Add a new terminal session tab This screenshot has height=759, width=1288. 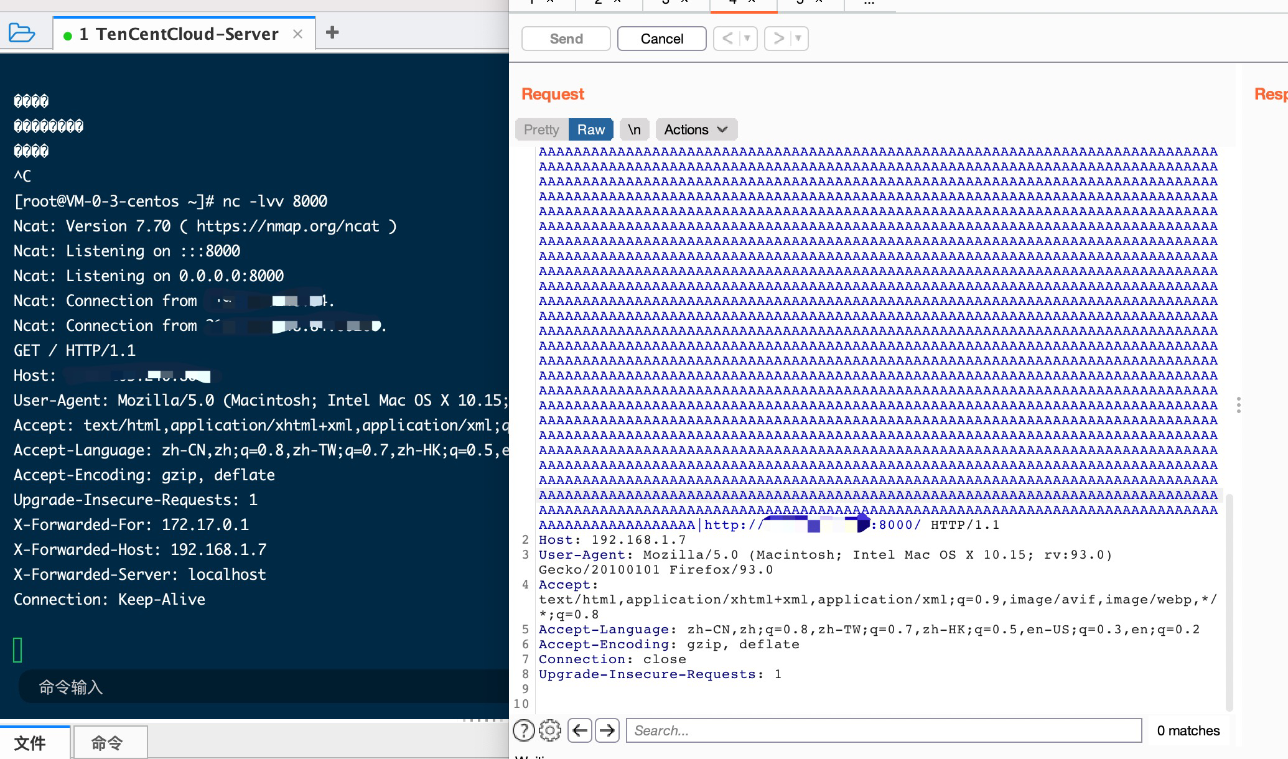click(332, 32)
